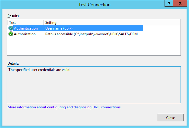Click the blank header area right of Setting
This screenshot has height=128, width=189.
coord(162,23)
